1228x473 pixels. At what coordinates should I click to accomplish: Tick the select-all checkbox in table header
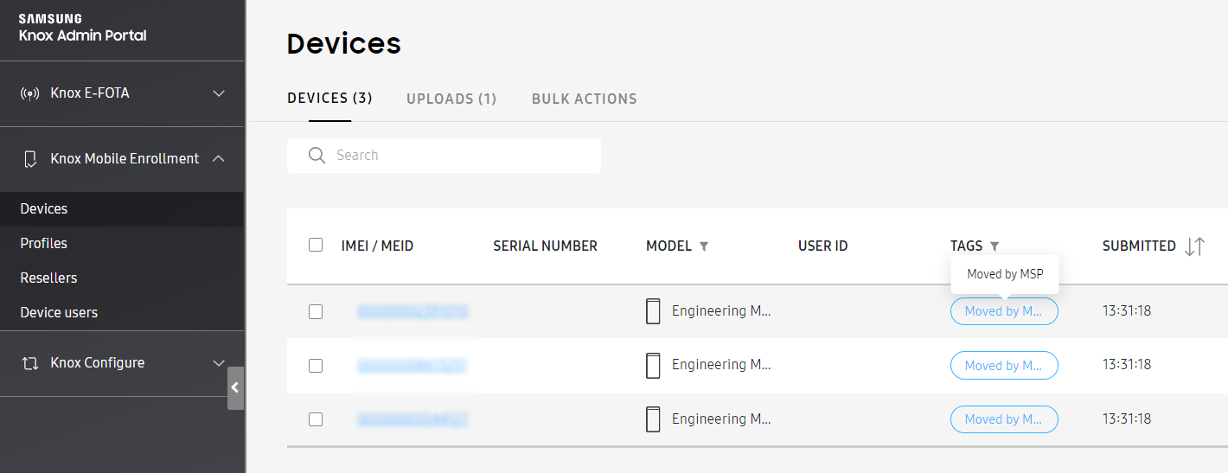tap(316, 245)
